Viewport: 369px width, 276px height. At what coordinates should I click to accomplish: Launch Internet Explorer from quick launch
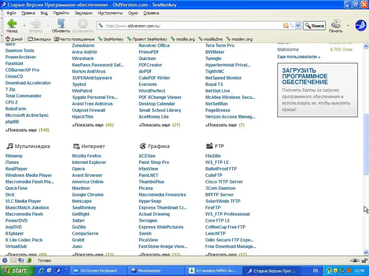pos(42,271)
